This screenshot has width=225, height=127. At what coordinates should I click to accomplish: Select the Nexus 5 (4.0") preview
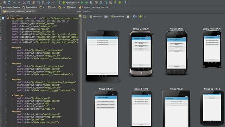(176, 53)
